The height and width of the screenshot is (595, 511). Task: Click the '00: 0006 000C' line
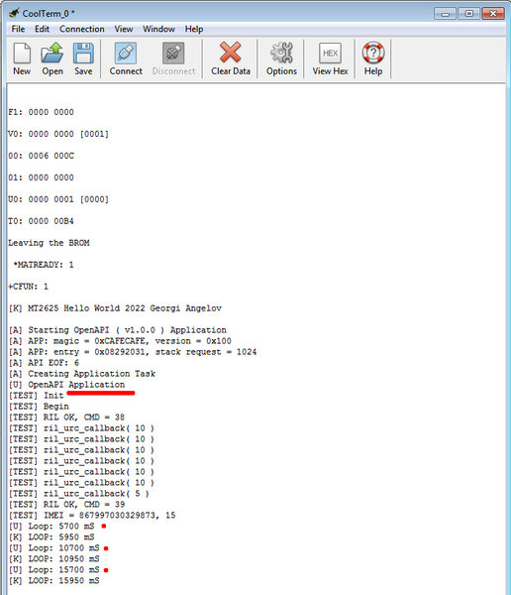pos(41,156)
